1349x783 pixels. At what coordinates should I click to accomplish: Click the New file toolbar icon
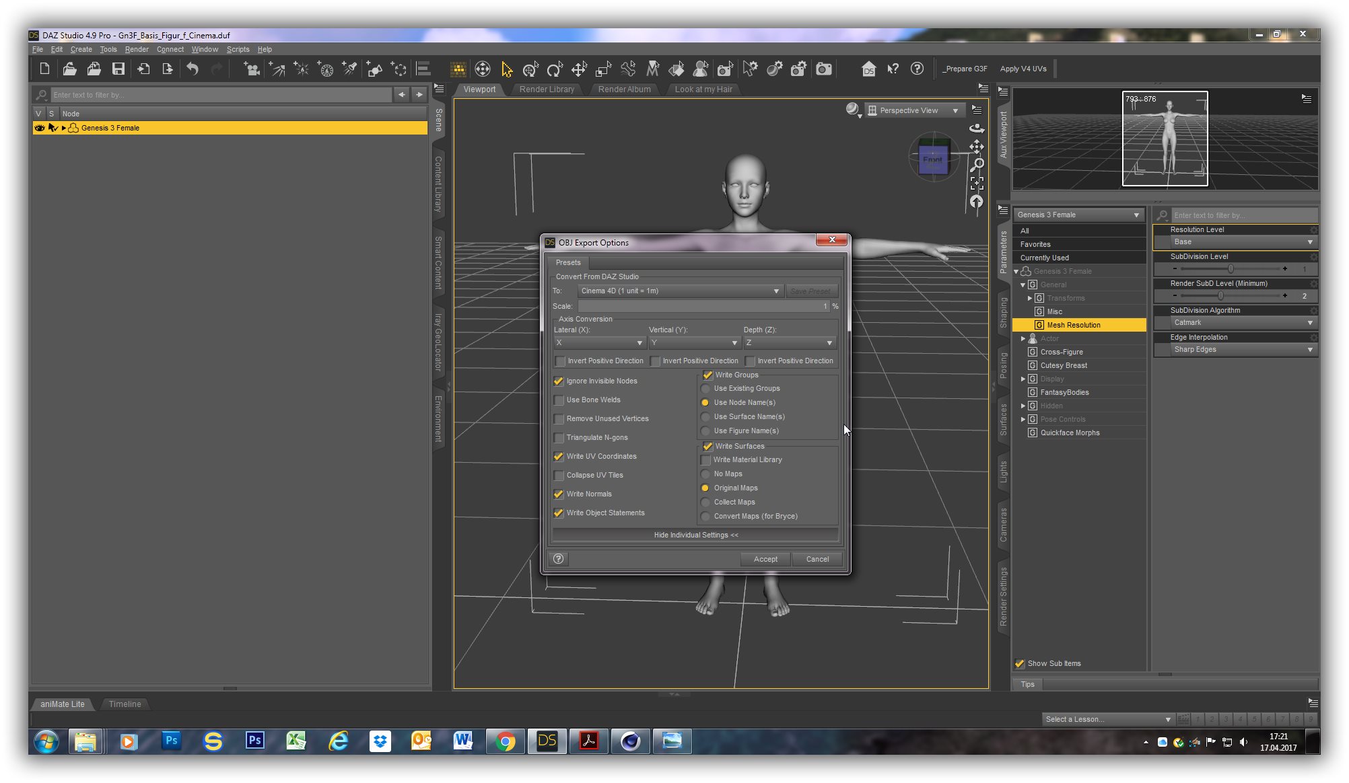coord(44,69)
